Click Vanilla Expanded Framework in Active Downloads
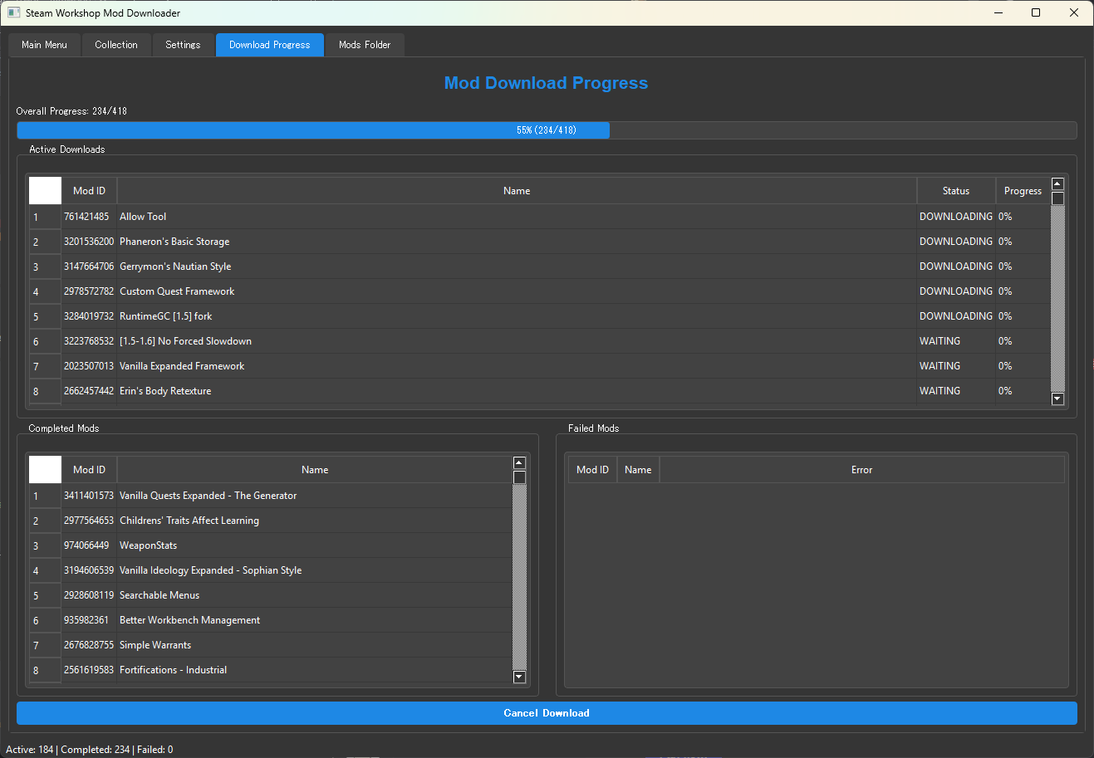1094x758 pixels. click(x=516, y=366)
